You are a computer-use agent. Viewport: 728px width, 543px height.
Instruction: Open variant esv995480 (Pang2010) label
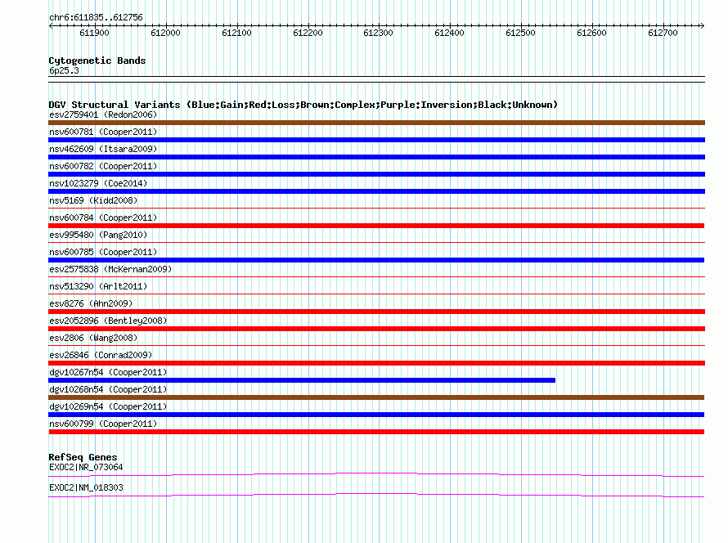(x=98, y=235)
